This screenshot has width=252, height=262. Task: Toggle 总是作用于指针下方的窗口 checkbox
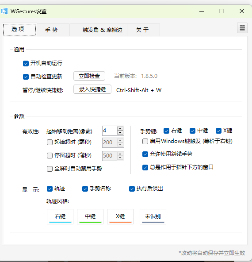pyautogui.click(x=145, y=167)
